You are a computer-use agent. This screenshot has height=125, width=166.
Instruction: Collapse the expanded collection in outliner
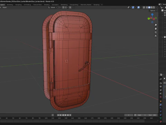point(163,37)
